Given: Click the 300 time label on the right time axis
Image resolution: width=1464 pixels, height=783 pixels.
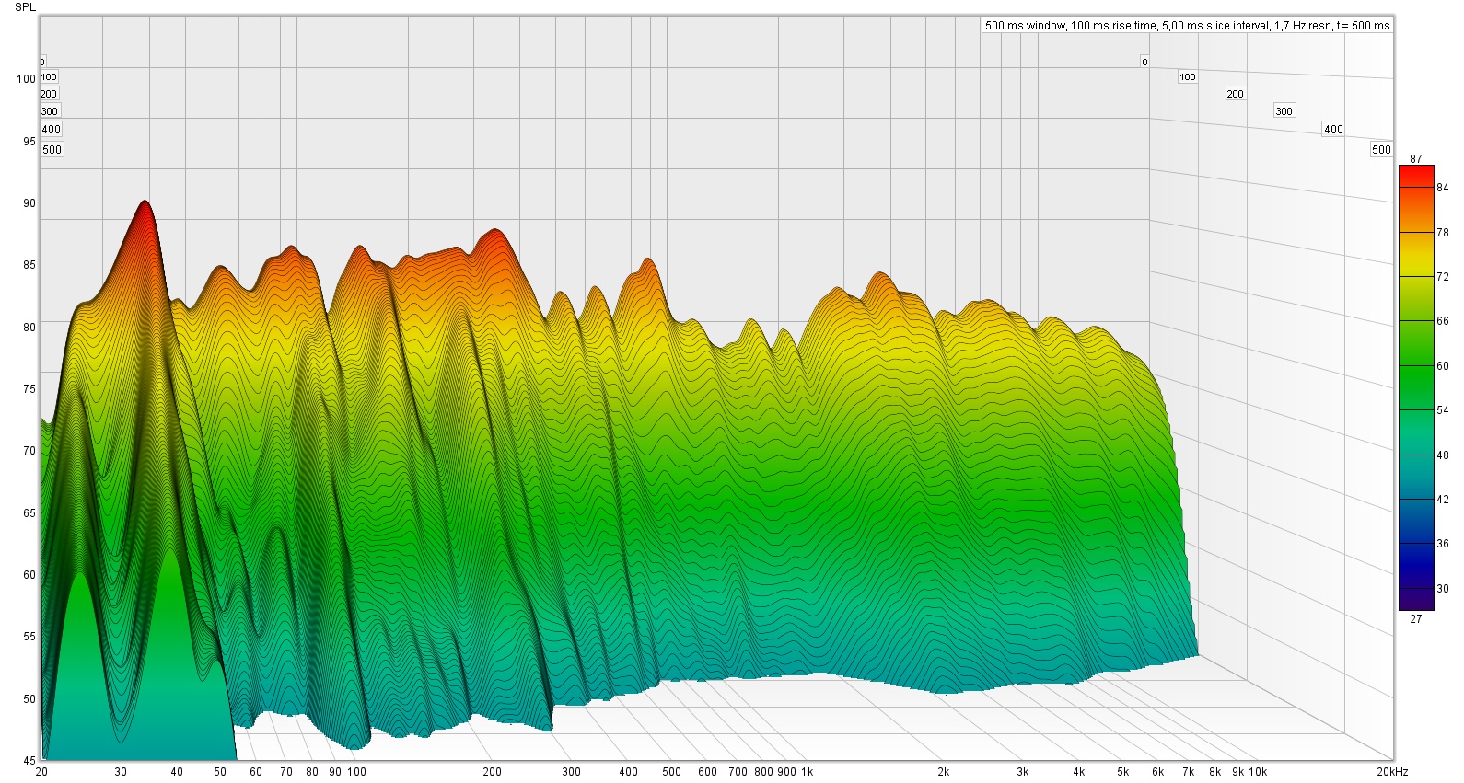Looking at the screenshot, I should pos(1284,111).
